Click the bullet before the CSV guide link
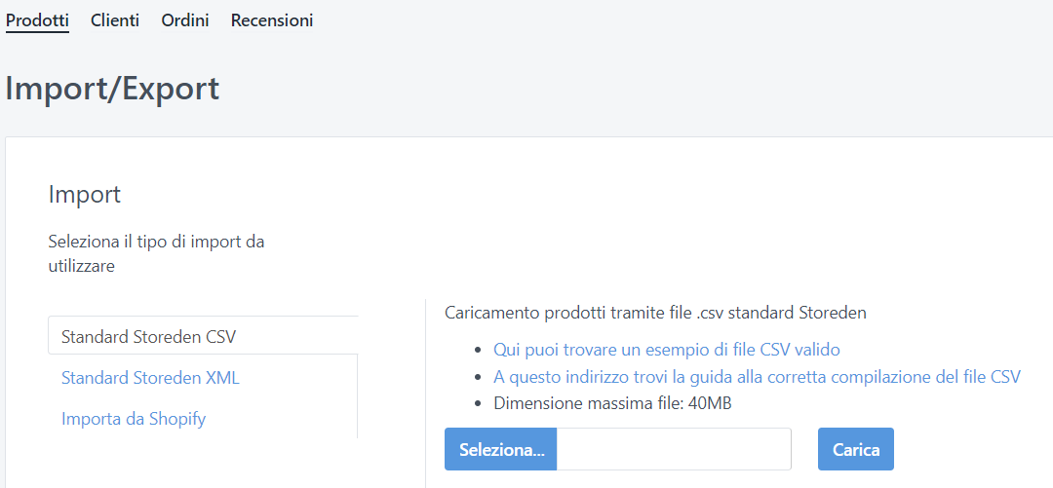1053x488 pixels. [478, 377]
